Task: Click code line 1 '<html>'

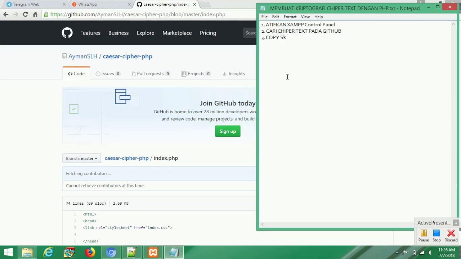Action: tap(89, 214)
